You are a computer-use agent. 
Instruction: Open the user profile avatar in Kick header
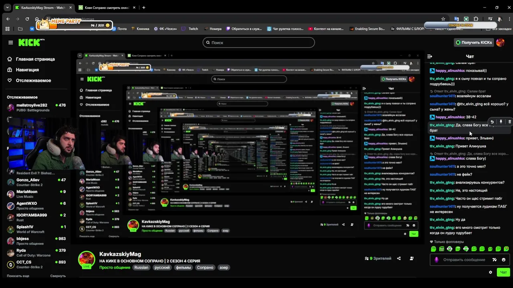(500, 42)
